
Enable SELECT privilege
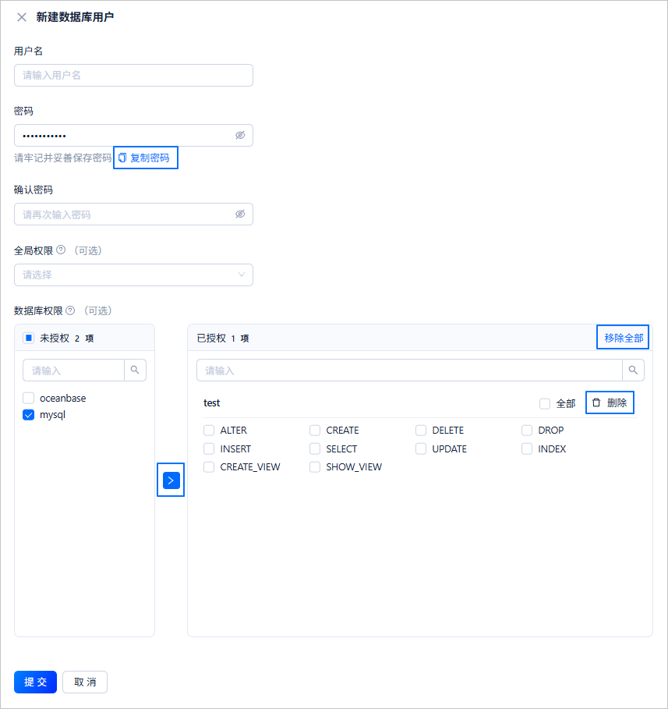(x=315, y=448)
